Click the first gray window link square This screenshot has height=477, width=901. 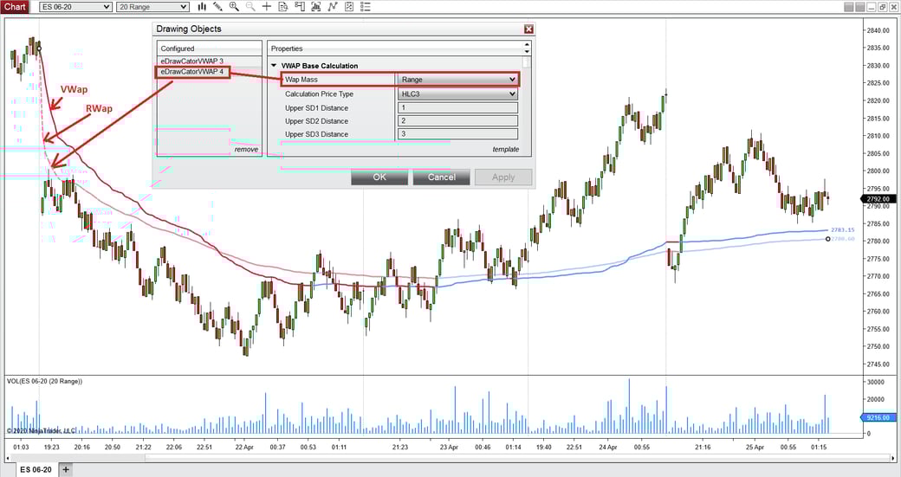coord(849,8)
